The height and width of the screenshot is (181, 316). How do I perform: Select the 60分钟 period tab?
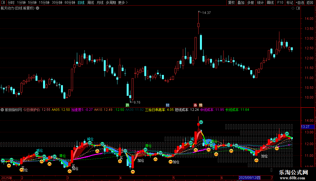coord(70,3)
